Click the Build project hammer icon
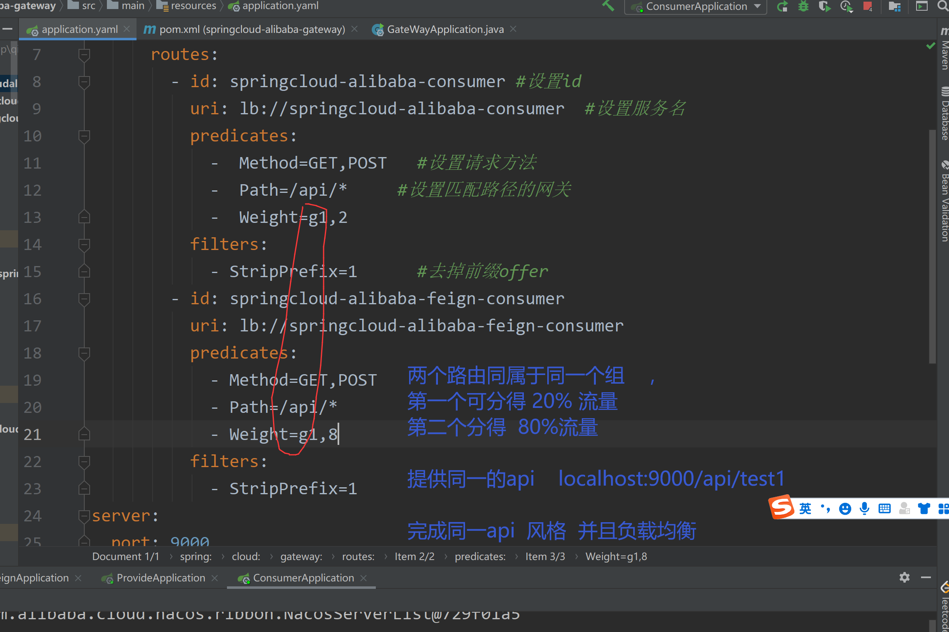Image resolution: width=949 pixels, height=632 pixels. [609, 6]
